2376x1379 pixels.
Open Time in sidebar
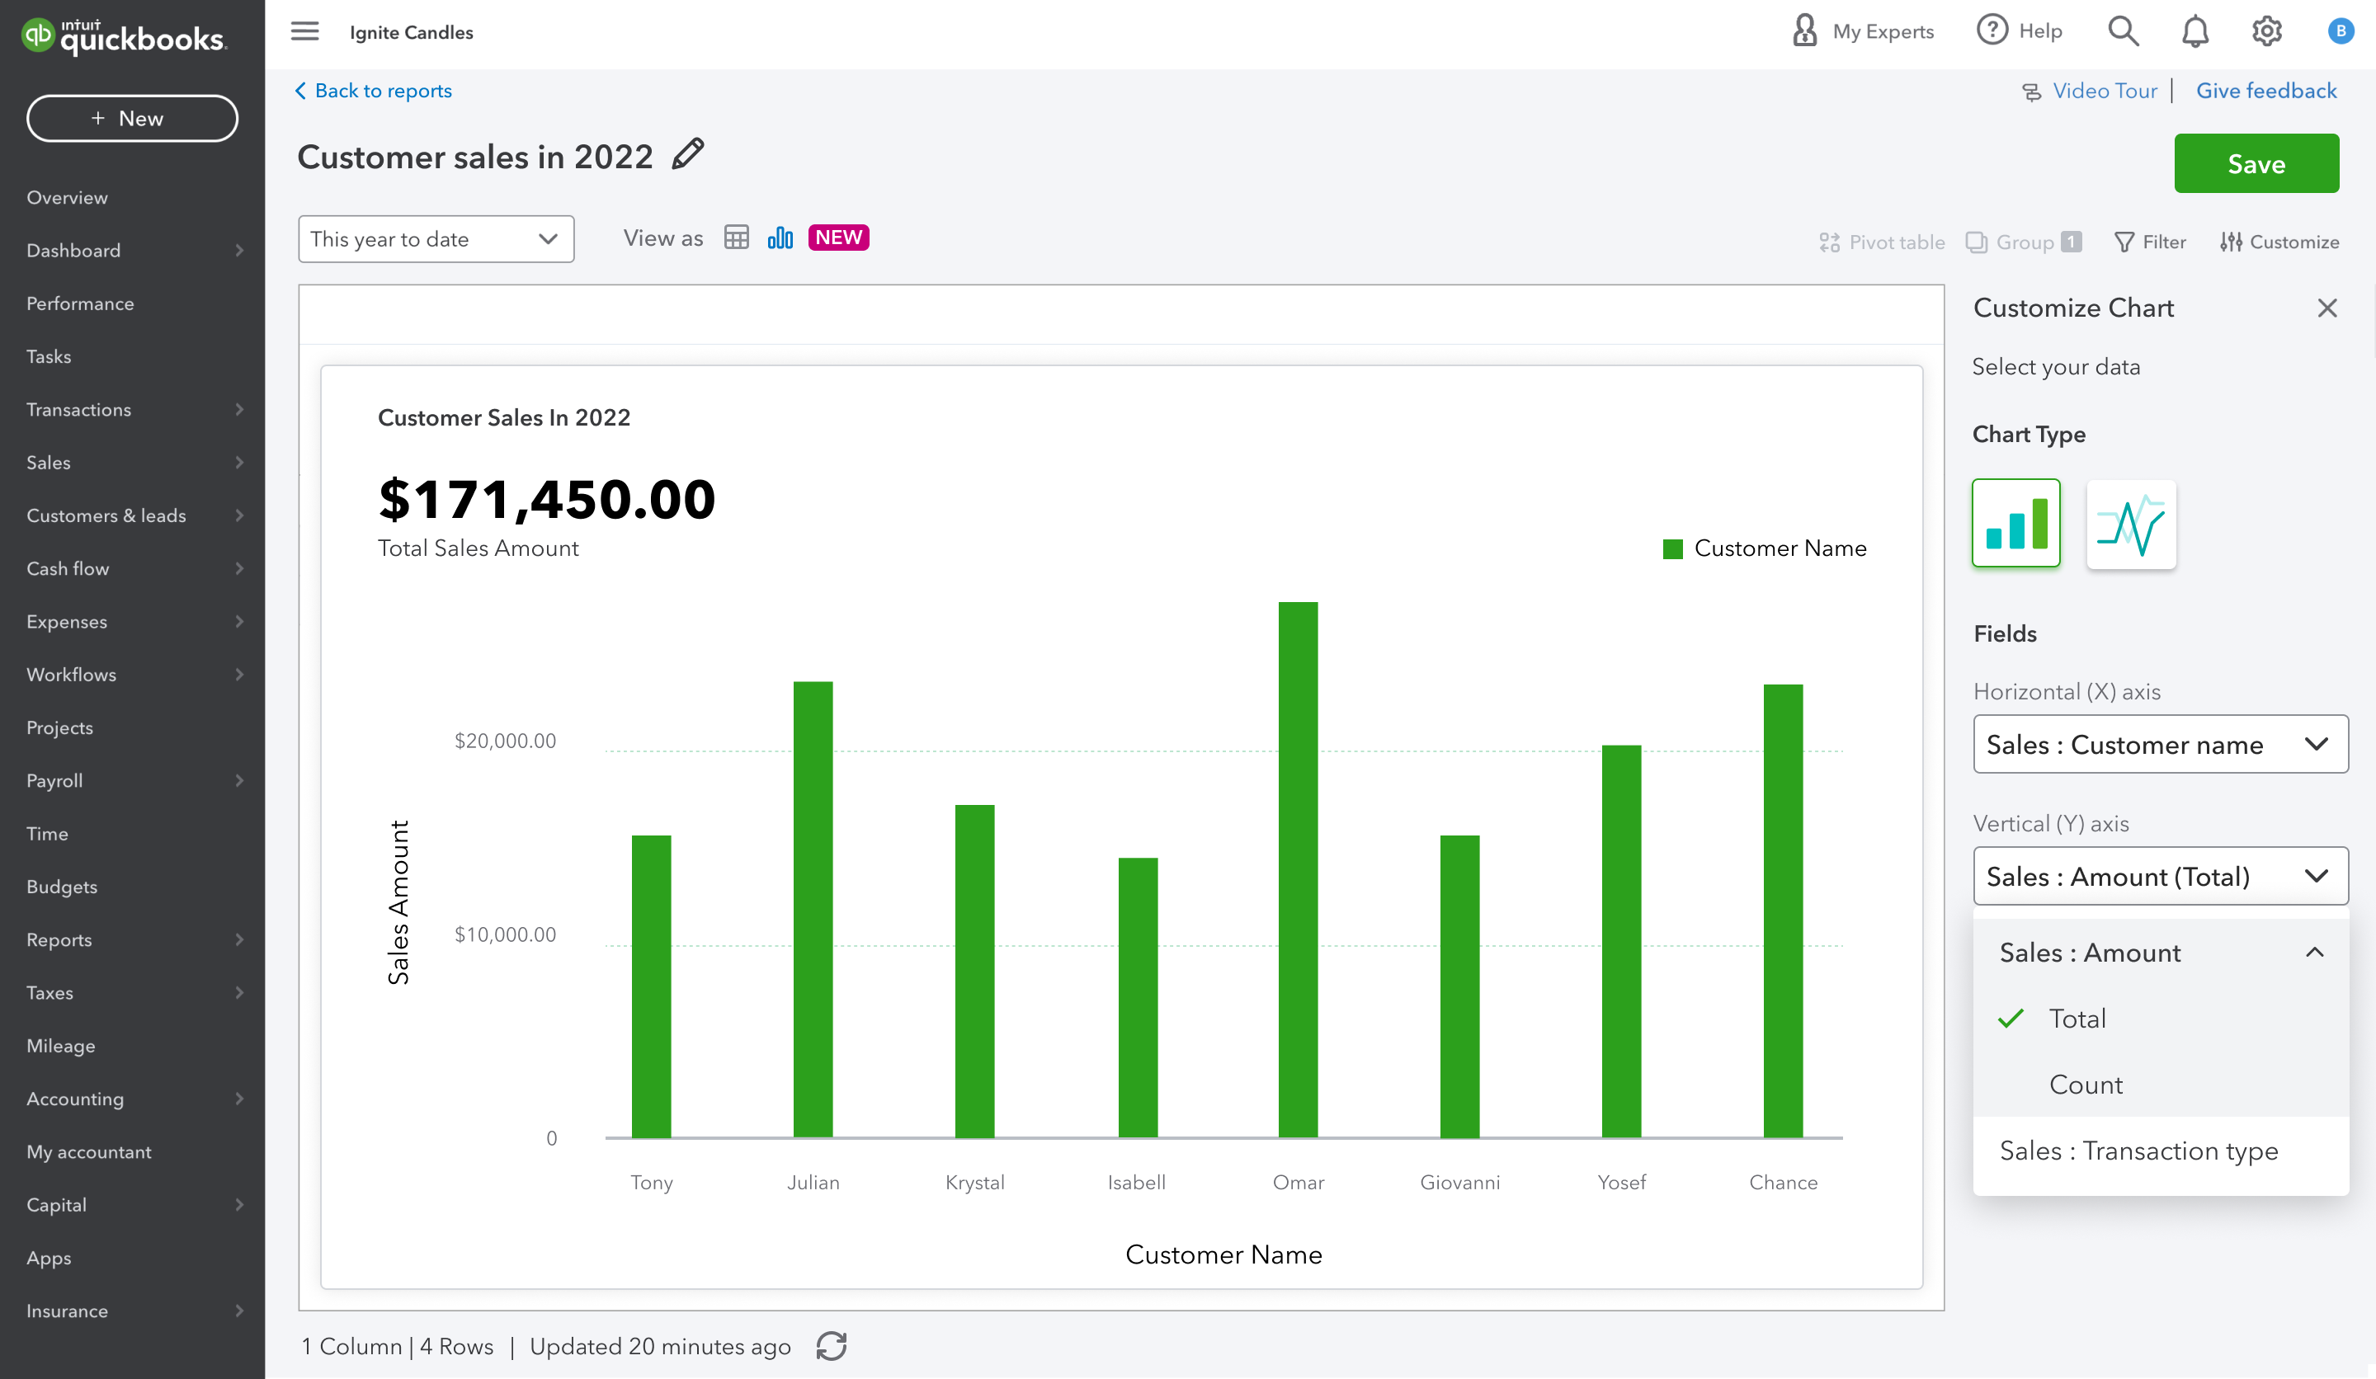point(47,834)
